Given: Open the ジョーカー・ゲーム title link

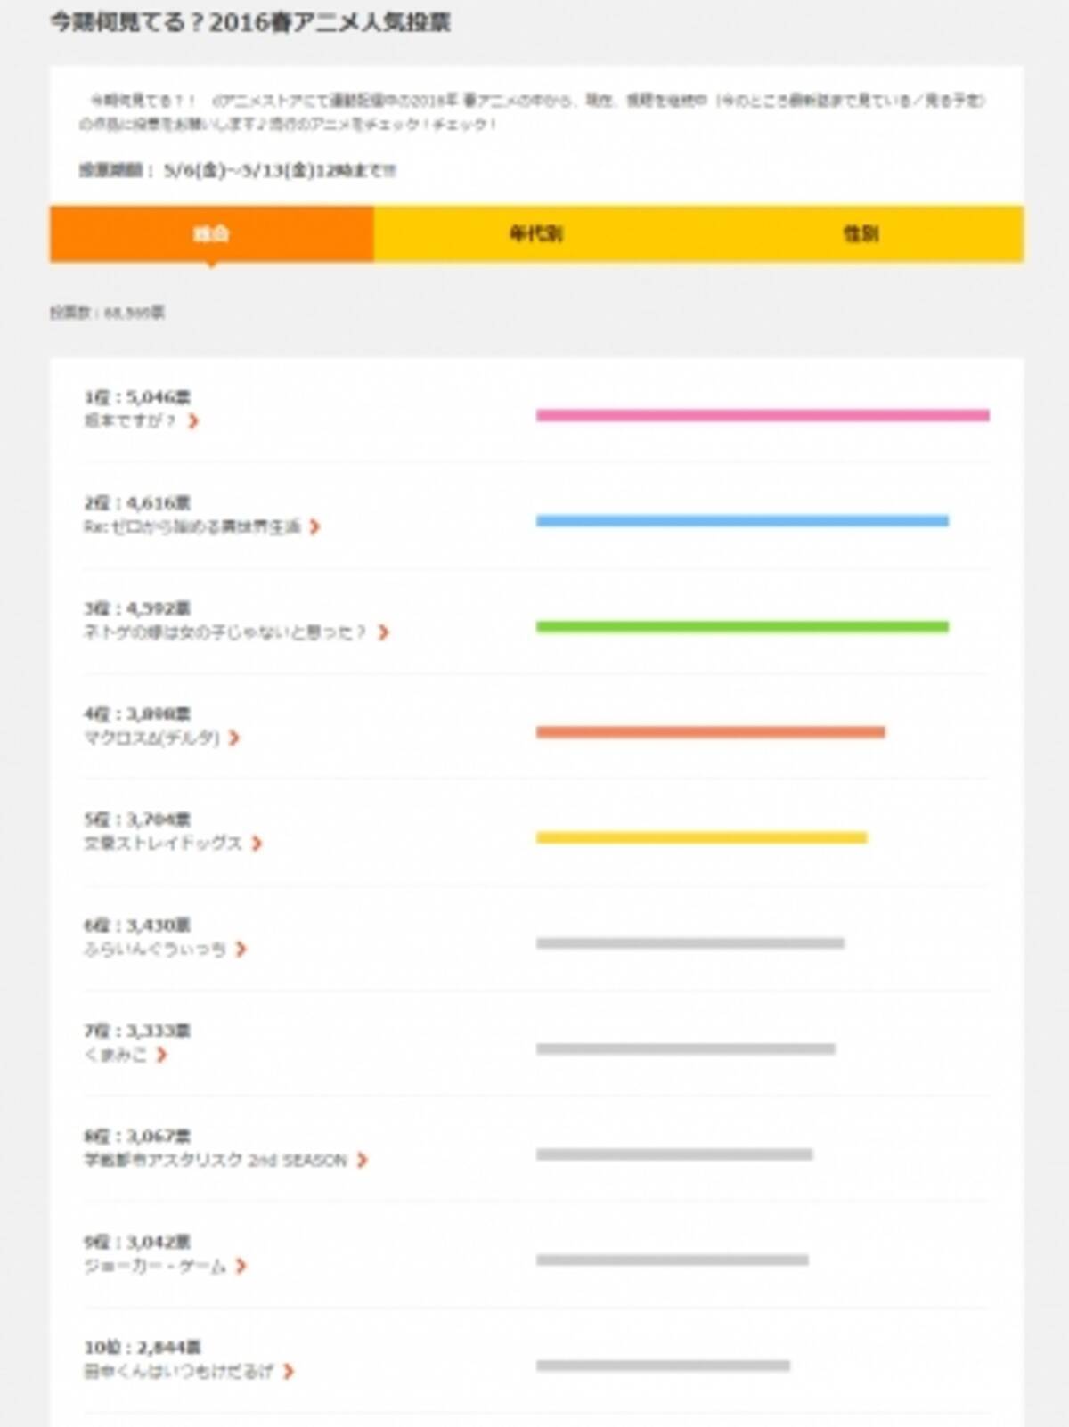Looking at the screenshot, I should coord(155,1266).
